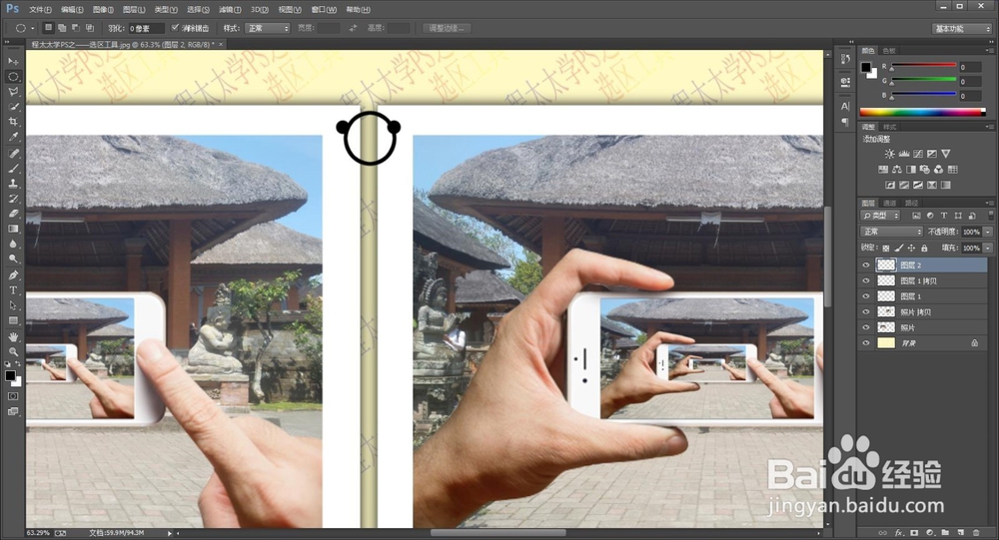
Task: Hide layer 图层 1 拷贝 via eye icon
Action: pyautogui.click(x=866, y=280)
